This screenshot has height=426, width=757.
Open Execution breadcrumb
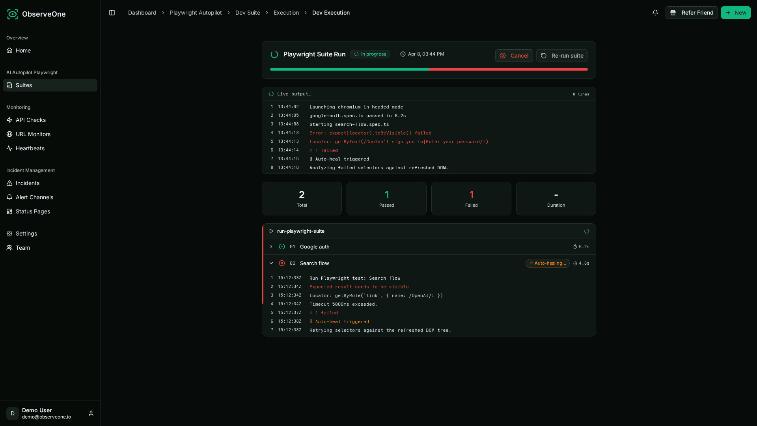pyautogui.click(x=286, y=13)
